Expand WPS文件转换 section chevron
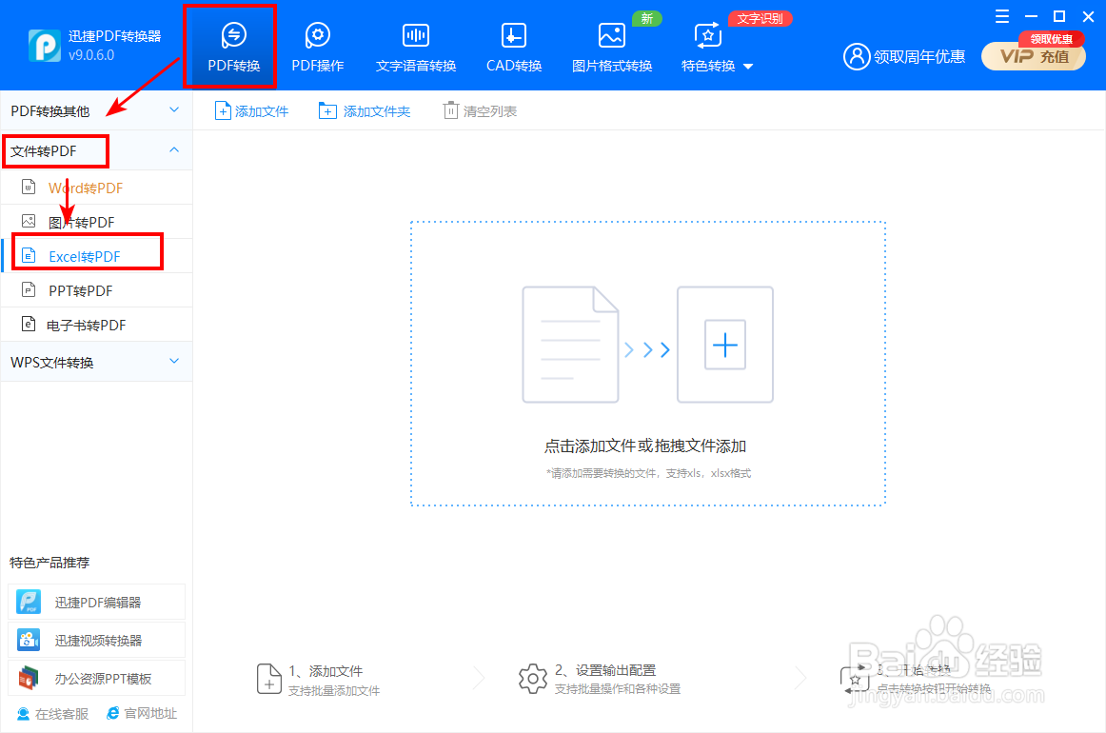The width and height of the screenshot is (1106, 733). pyautogui.click(x=174, y=361)
